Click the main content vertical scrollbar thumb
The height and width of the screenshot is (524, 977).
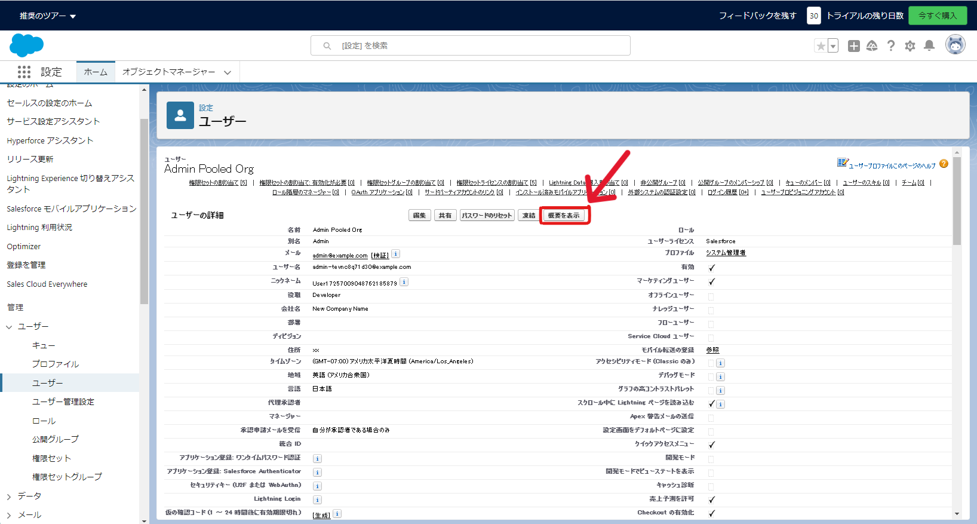tap(957, 201)
